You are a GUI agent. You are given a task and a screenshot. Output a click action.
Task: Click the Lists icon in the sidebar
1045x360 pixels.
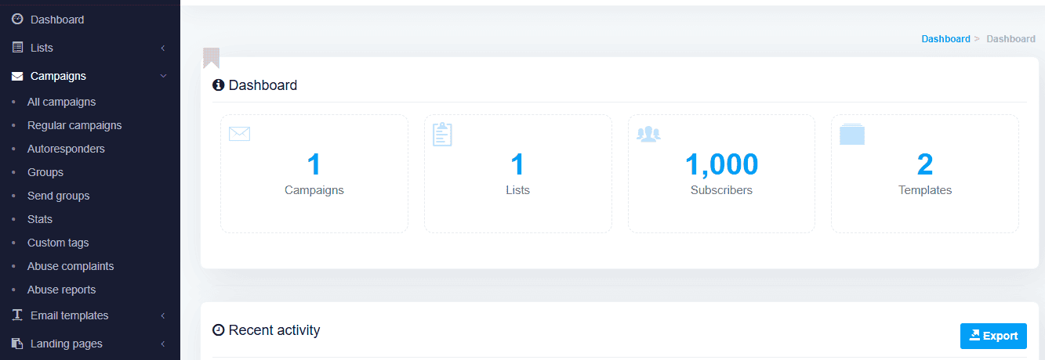coord(17,48)
